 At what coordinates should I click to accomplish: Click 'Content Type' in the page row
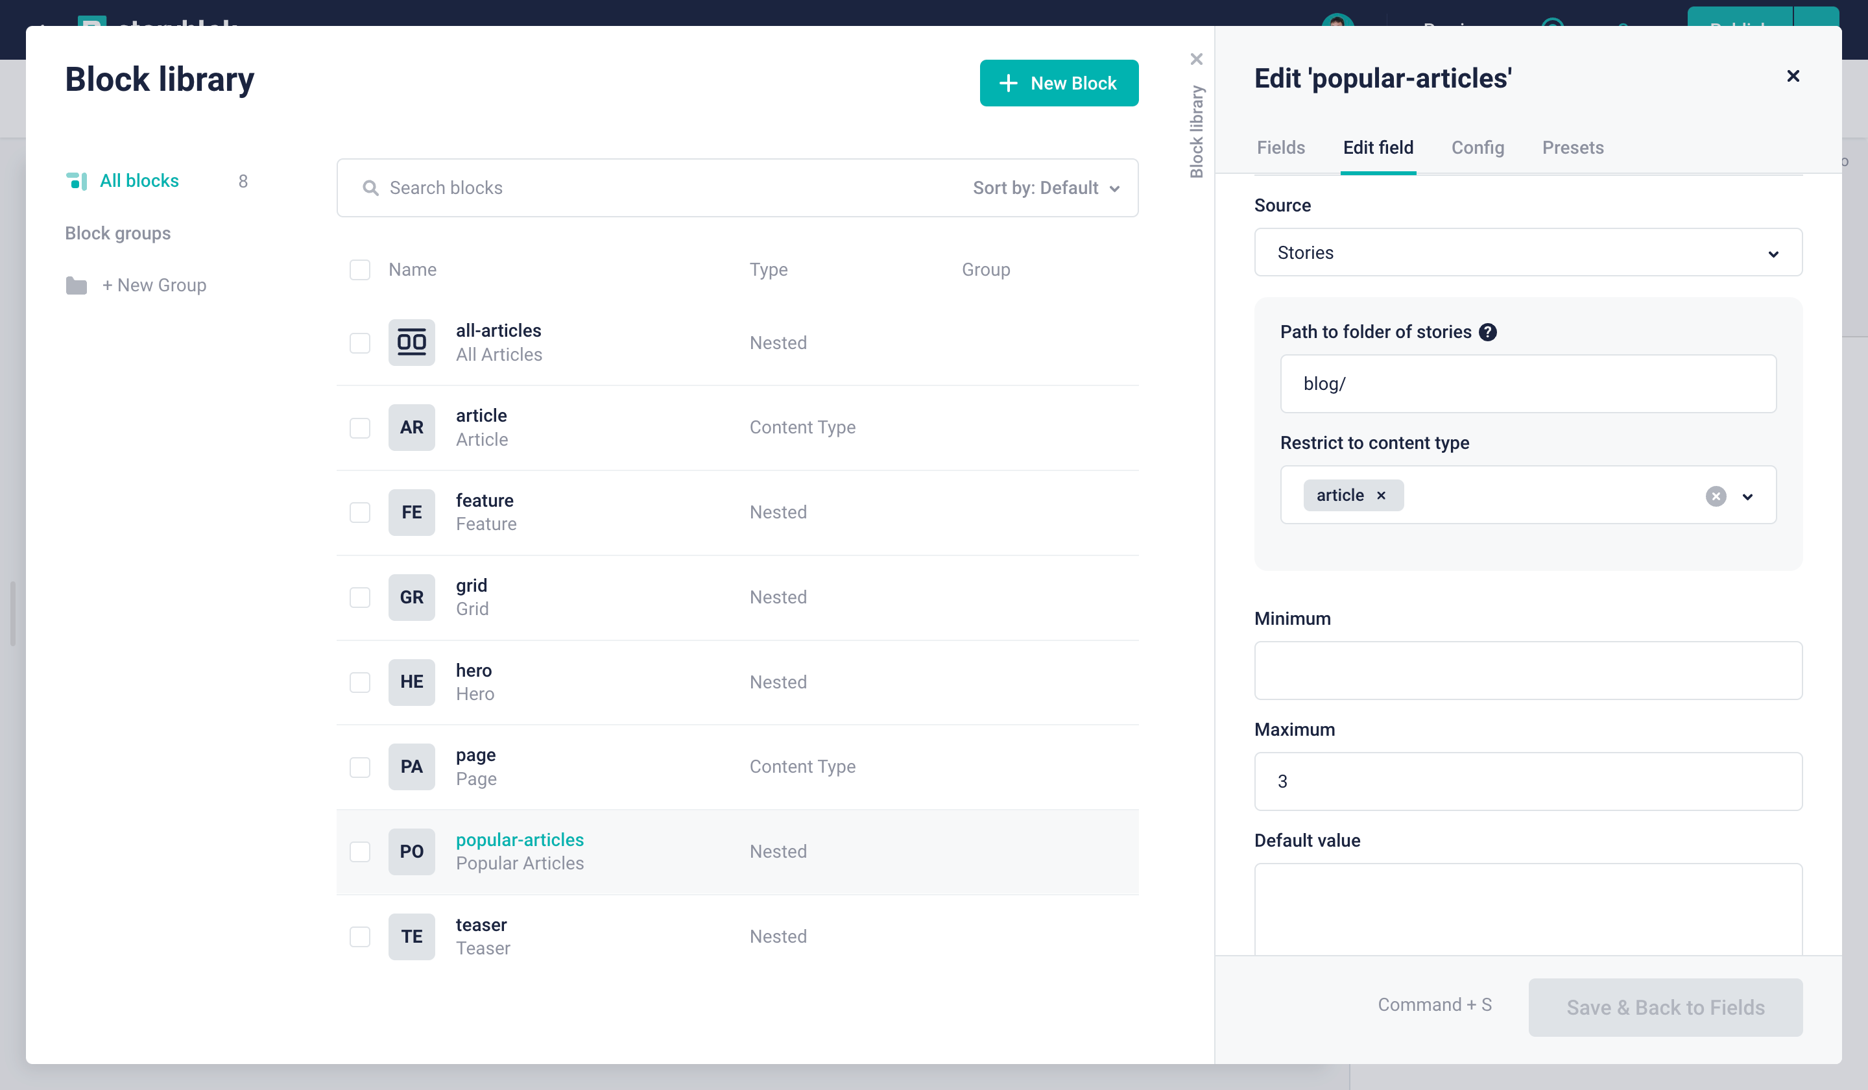(x=802, y=767)
